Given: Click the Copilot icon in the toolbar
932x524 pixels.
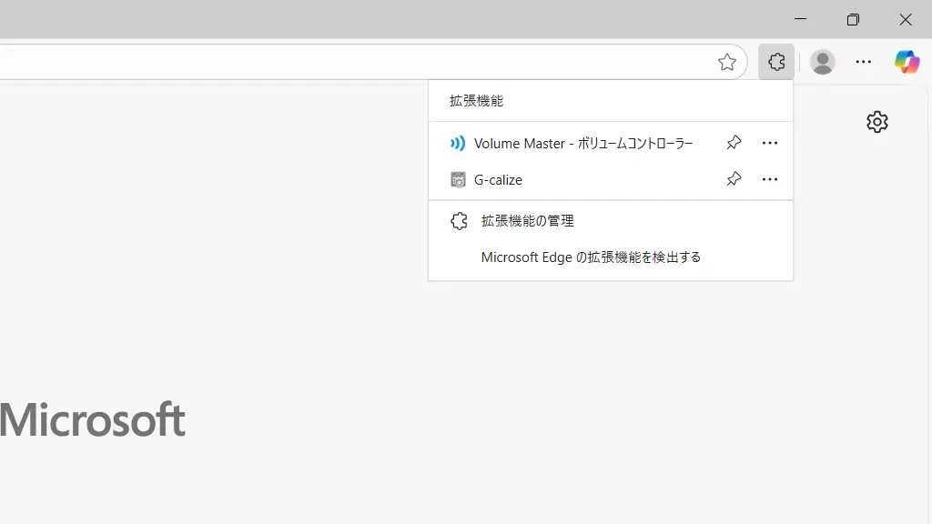Looking at the screenshot, I should (907, 62).
